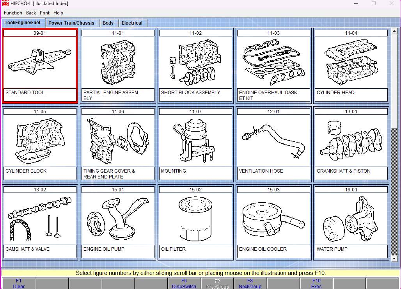Viewport: 401px width, 289px height.
Task: Open the Function menu
Action: [13, 13]
